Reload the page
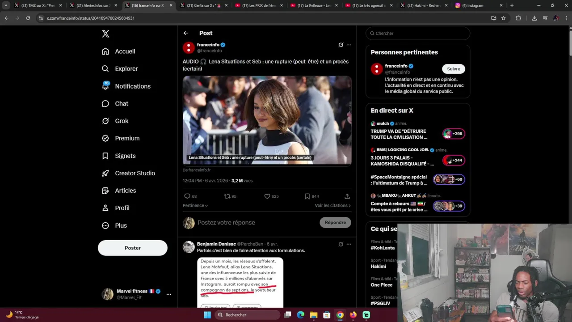This screenshot has height=322, width=572. [x=28, y=18]
